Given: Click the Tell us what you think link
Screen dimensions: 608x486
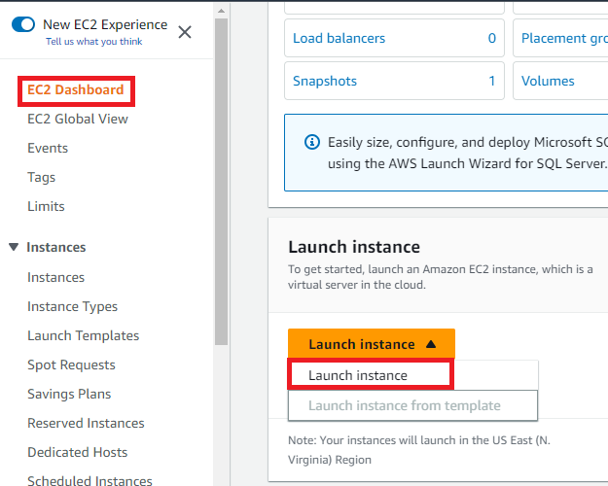Looking at the screenshot, I should [93, 42].
